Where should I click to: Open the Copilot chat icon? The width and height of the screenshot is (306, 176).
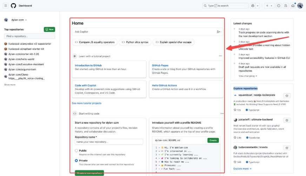click(x=253, y=6)
